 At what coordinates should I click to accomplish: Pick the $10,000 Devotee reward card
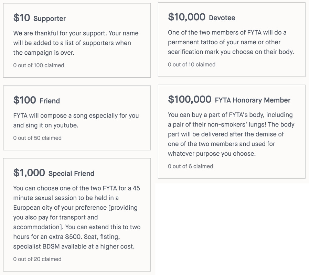[232, 40]
